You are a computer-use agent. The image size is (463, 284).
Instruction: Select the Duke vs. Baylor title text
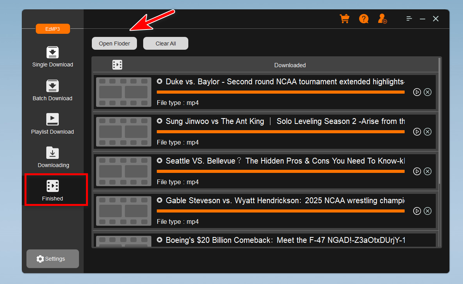tap(285, 82)
